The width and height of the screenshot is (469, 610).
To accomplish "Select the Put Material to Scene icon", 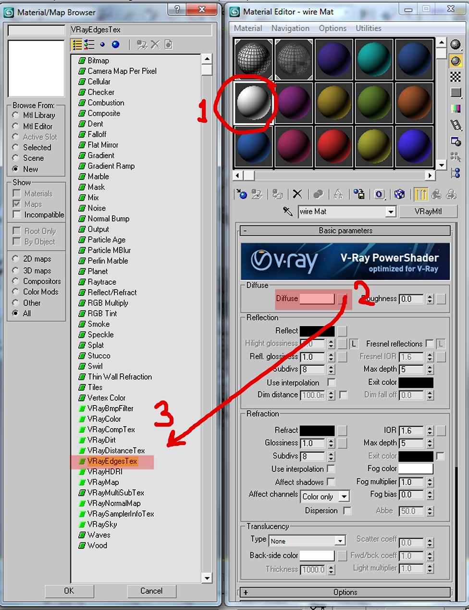I will click(x=256, y=194).
